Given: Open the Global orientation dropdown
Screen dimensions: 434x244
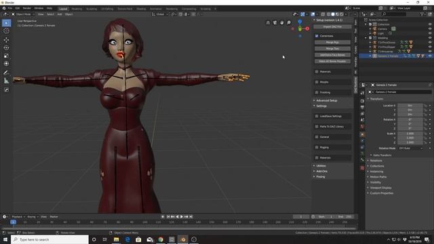Looking at the screenshot, I should [x=160, y=14].
